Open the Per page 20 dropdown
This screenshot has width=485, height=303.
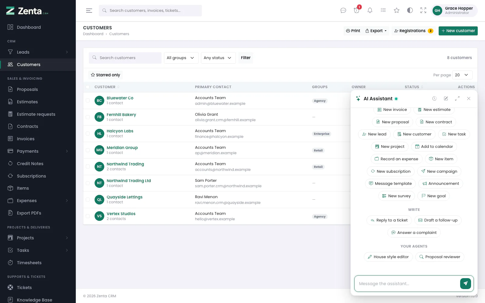point(462,75)
